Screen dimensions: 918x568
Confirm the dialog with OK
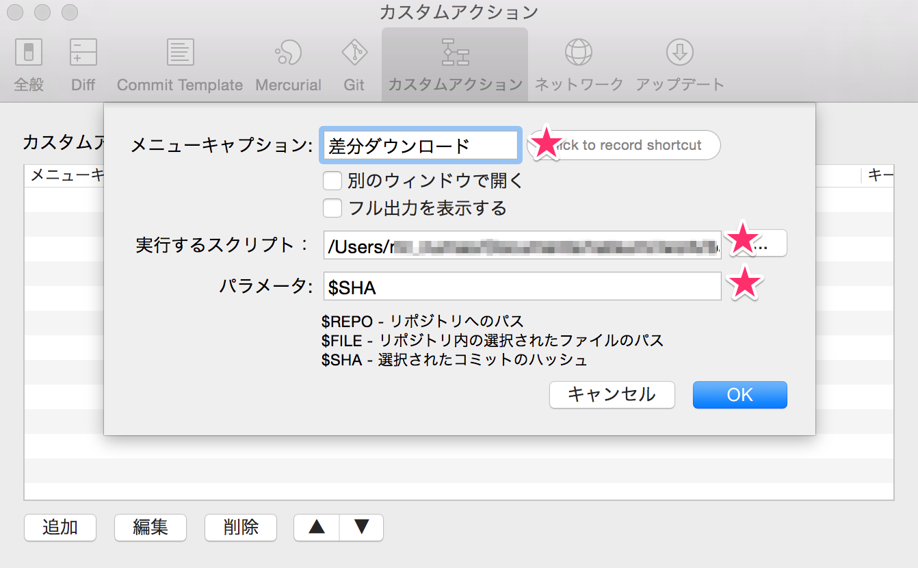click(x=740, y=395)
